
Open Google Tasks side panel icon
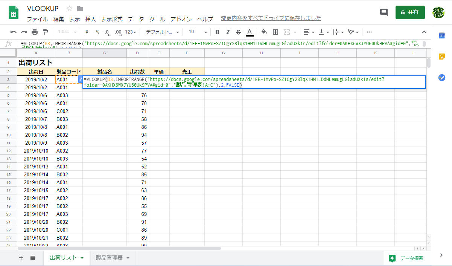pyautogui.click(x=442, y=78)
